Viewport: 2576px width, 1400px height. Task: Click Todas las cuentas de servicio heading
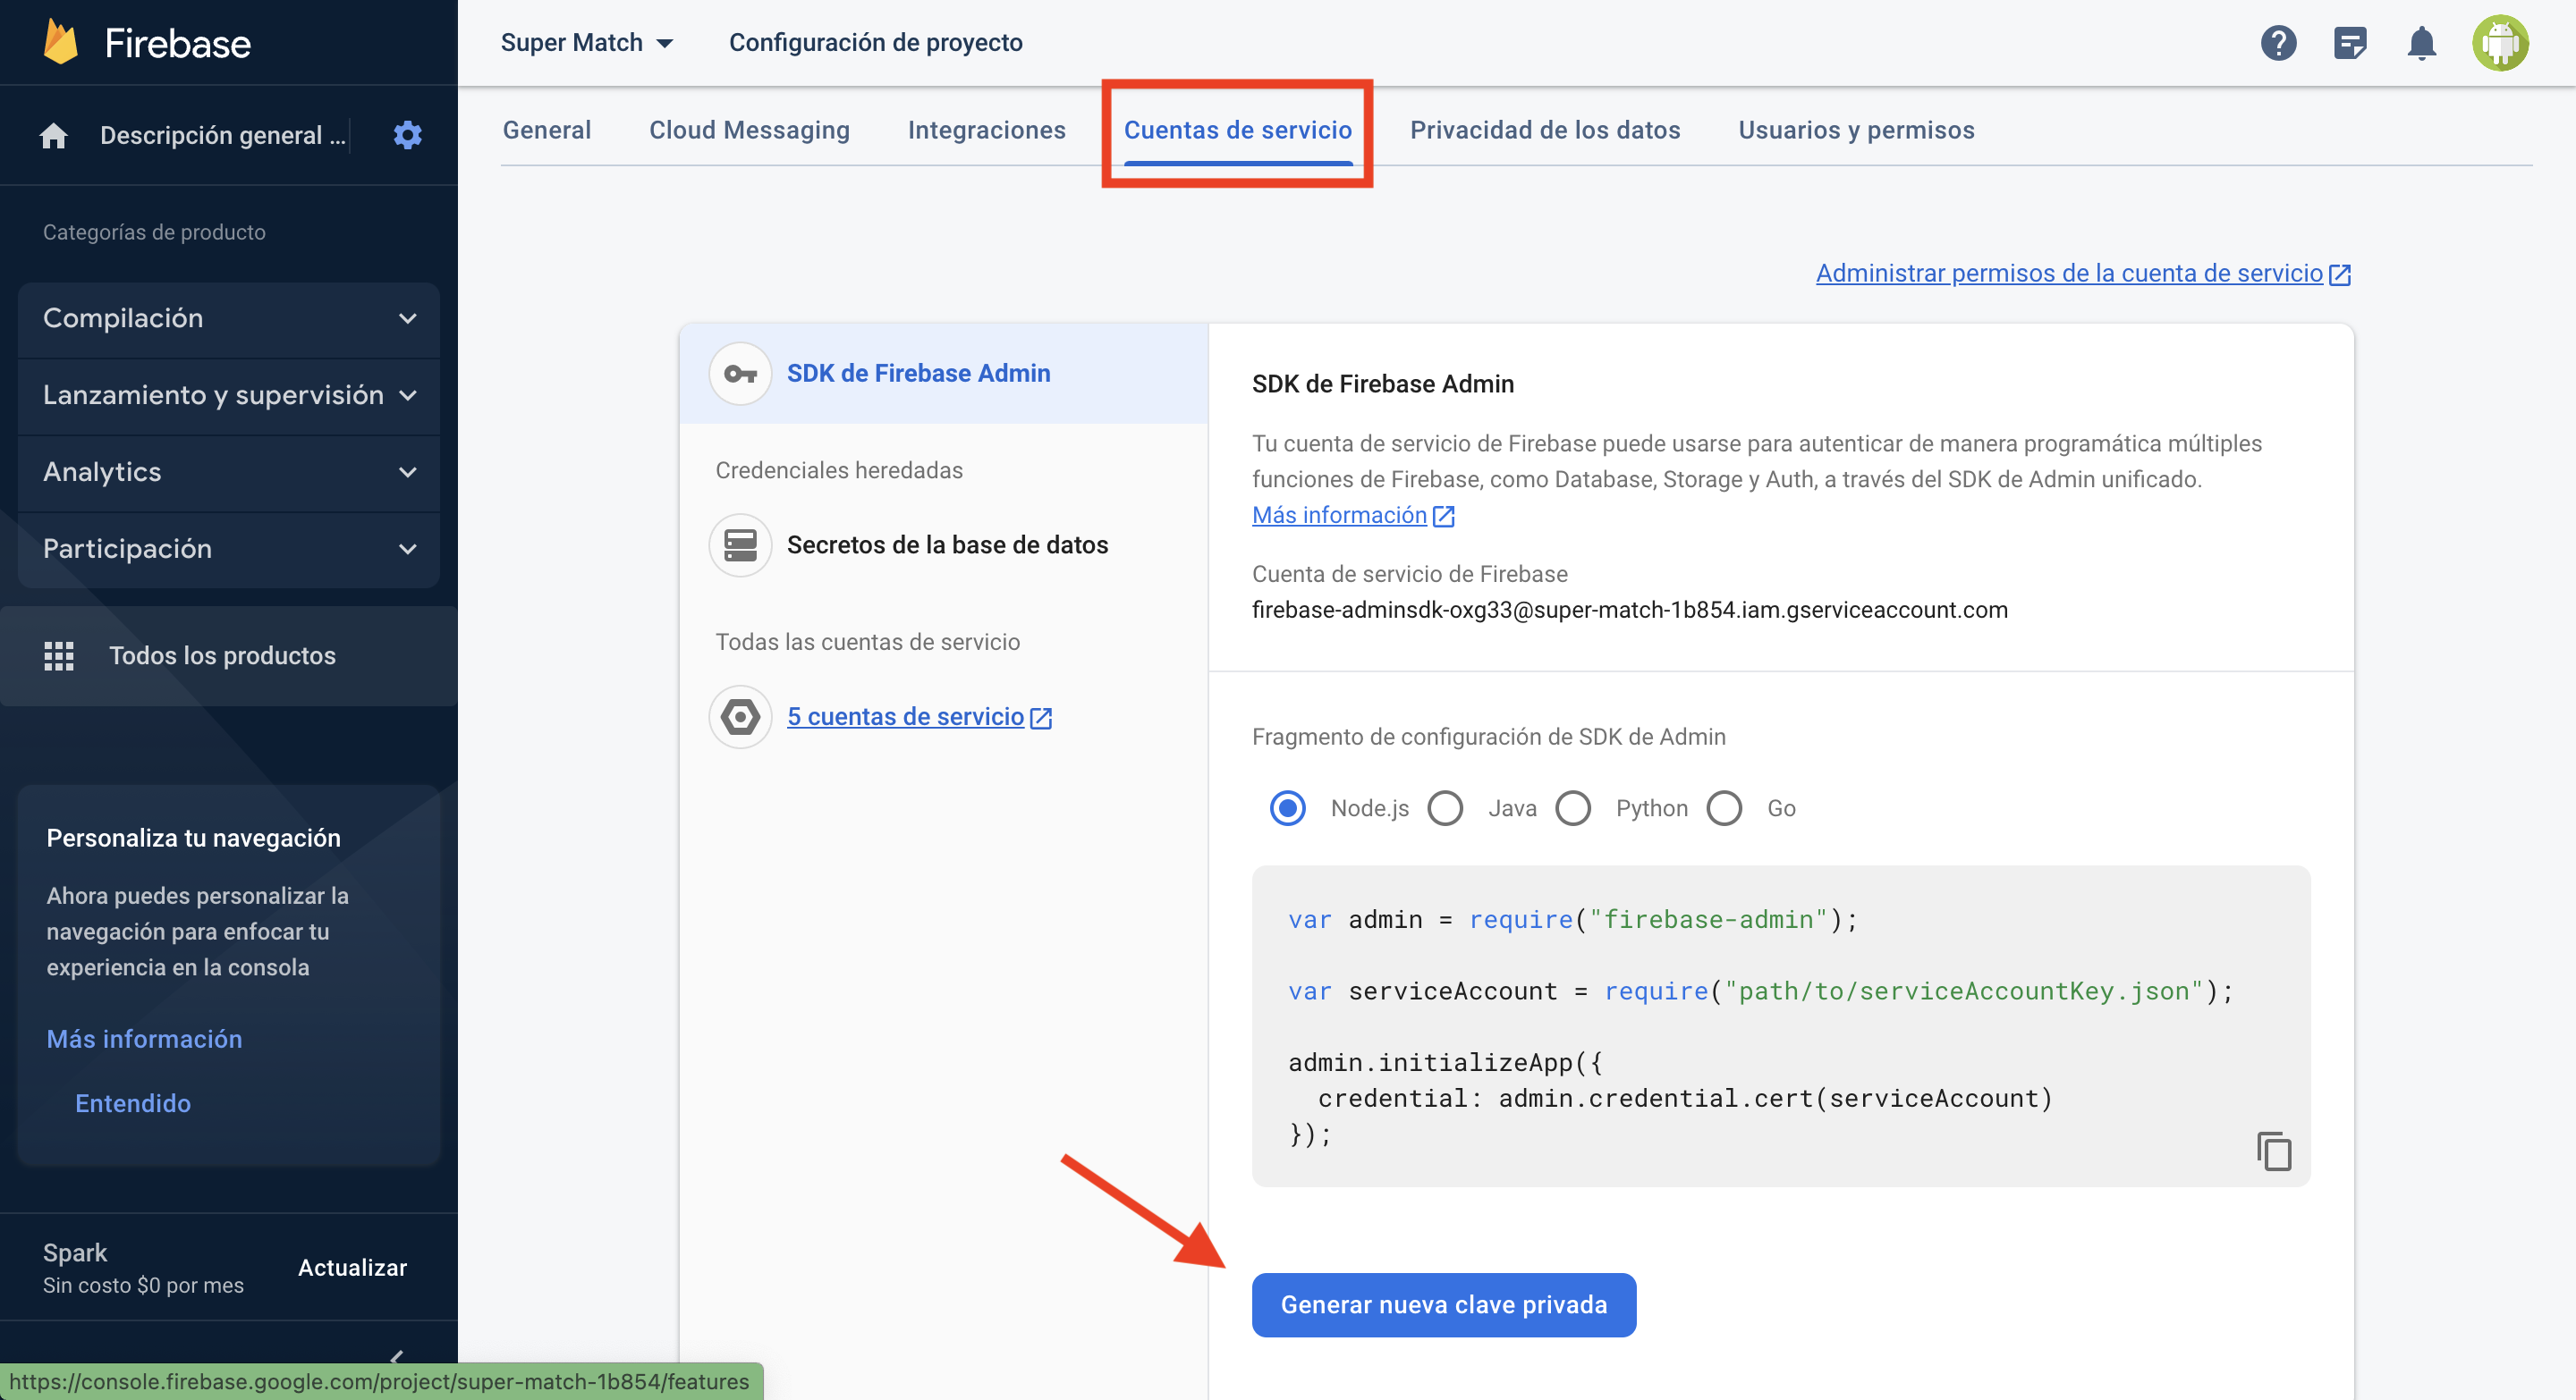(867, 642)
